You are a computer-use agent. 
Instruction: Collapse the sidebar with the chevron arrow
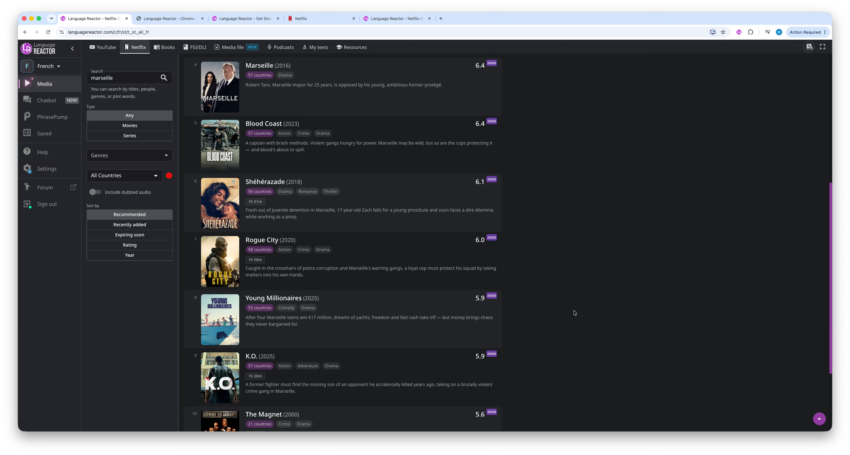coord(73,49)
